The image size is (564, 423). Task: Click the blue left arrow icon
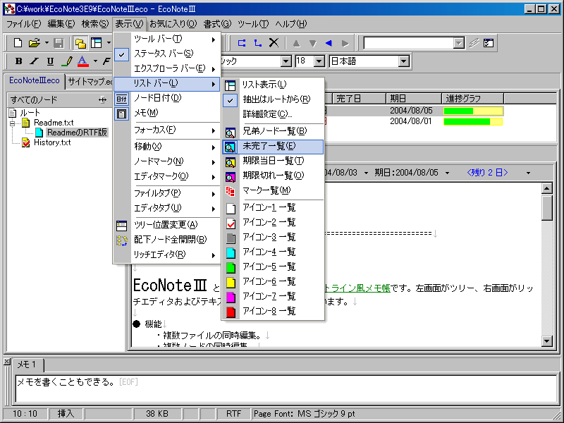tap(329, 43)
